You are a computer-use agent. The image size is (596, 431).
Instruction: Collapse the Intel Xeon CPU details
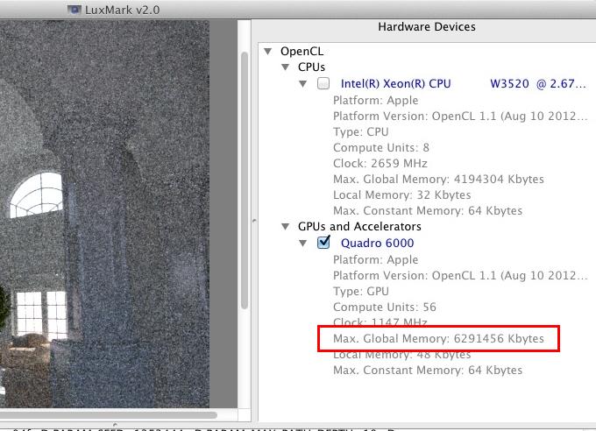point(303,83)
